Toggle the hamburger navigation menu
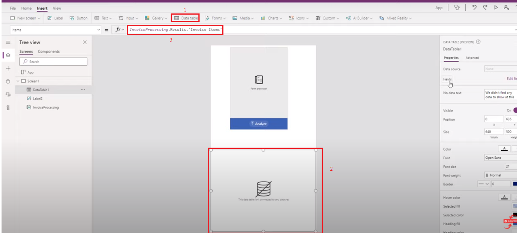Screen dimensions: 517x233 (x=8, y=42)
